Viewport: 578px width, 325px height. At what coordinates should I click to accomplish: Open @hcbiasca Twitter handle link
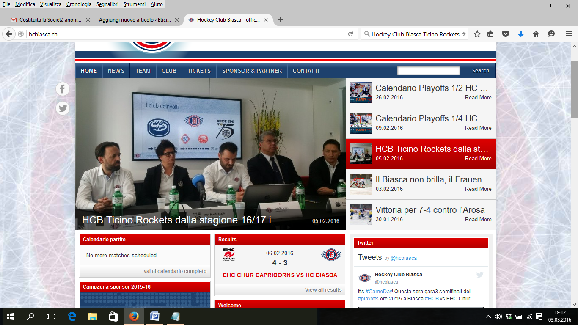(403, 258)
